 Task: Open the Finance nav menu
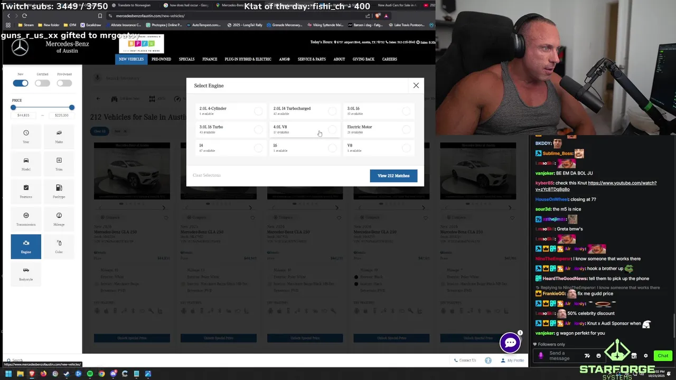210,59
